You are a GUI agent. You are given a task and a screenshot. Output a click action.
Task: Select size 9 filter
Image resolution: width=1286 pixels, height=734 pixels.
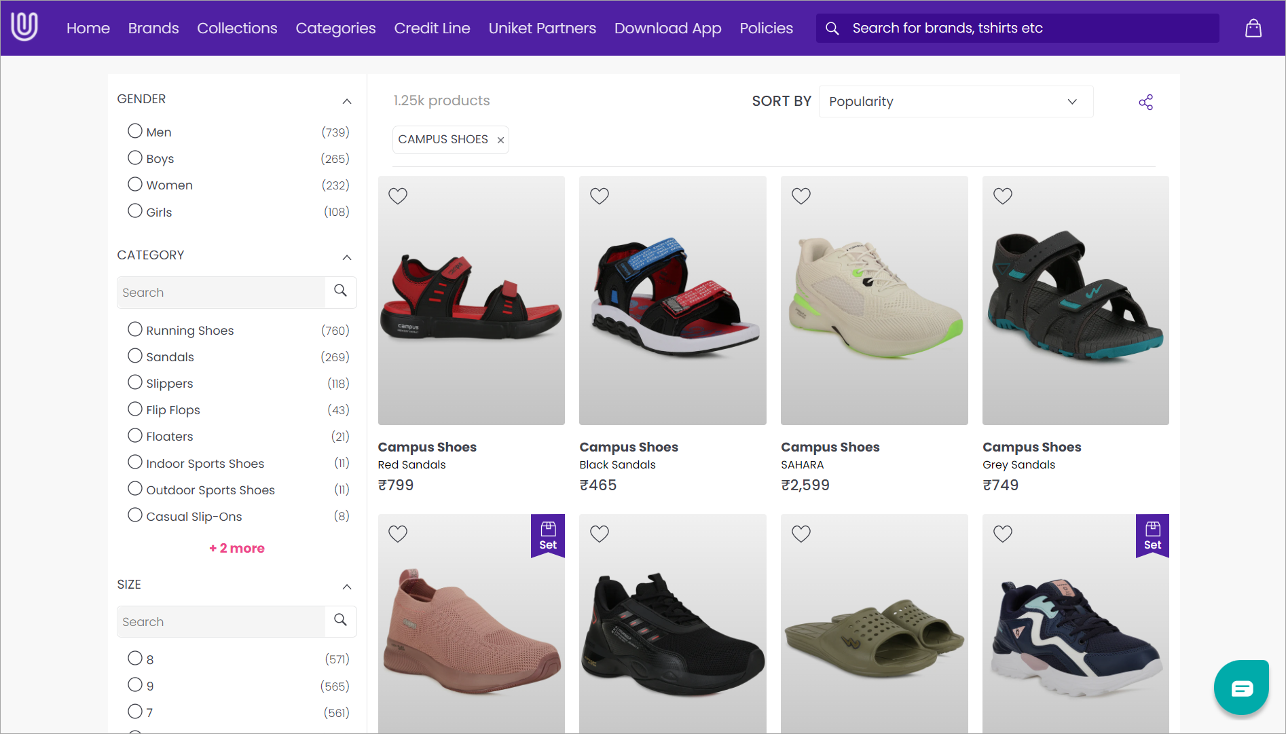135,684
